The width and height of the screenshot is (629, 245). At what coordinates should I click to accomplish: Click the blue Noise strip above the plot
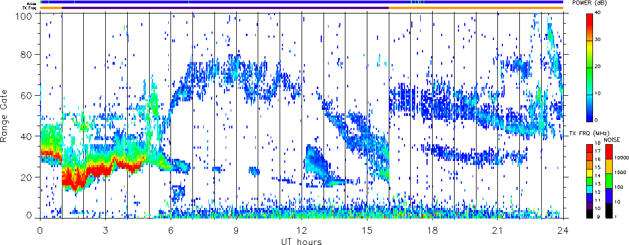point(302,2)
